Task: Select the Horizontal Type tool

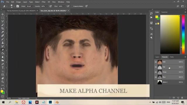Action: tap(3, 68)
